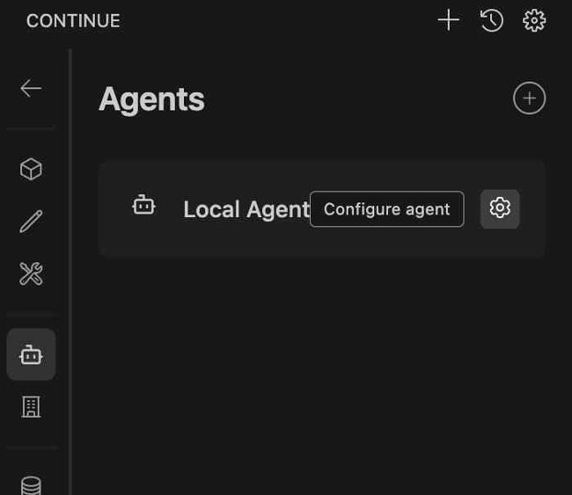
Task: Click the CONTINUE panel title
Action: [x=73, y=20]
